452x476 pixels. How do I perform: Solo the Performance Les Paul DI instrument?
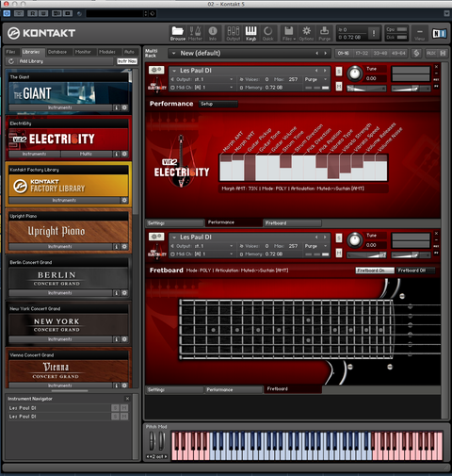(339, 72)
